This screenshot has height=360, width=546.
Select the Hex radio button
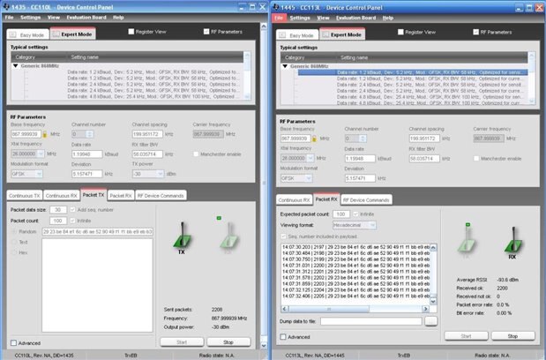click(x=14, y=252)
